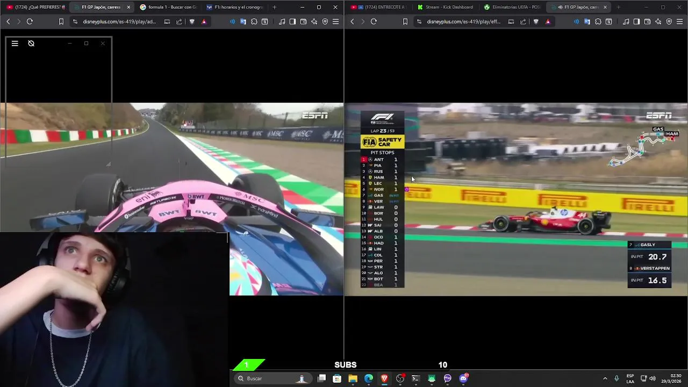Click the left window address bar URL

[119, 21]
